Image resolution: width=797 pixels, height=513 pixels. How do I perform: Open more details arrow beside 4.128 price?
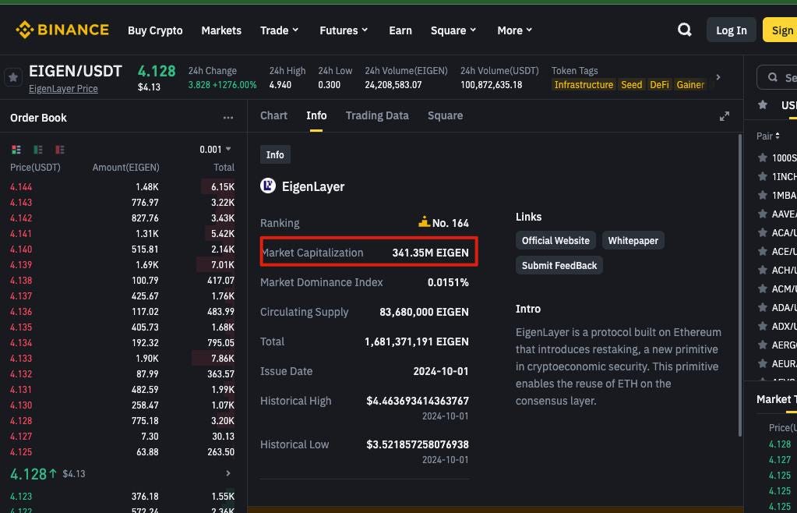228,473
